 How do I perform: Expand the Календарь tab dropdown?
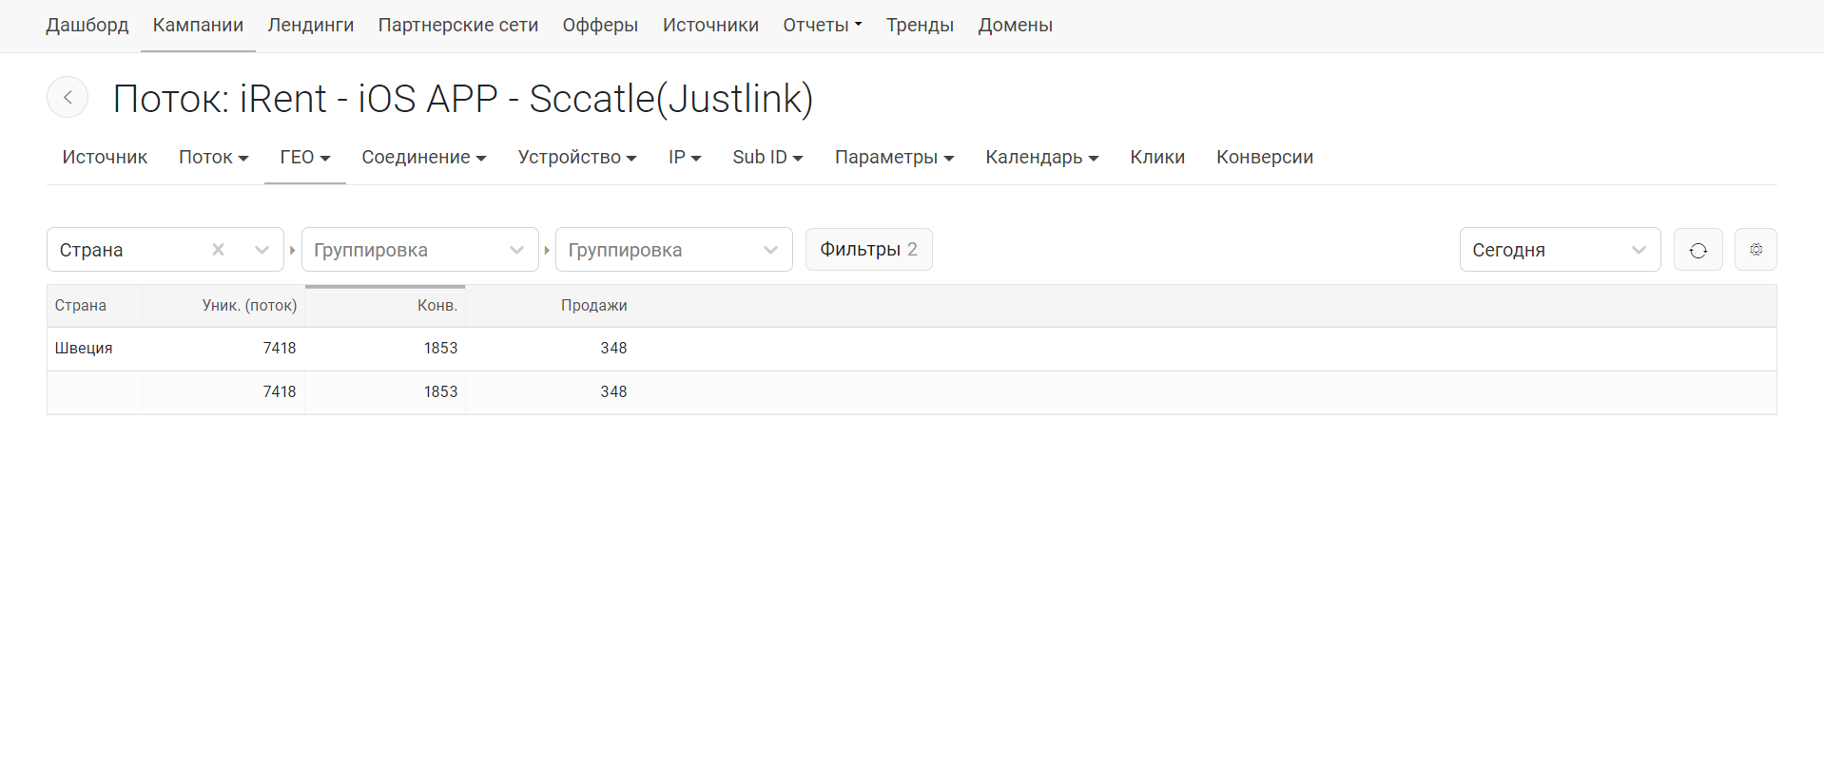click(x=1041, y=157)
